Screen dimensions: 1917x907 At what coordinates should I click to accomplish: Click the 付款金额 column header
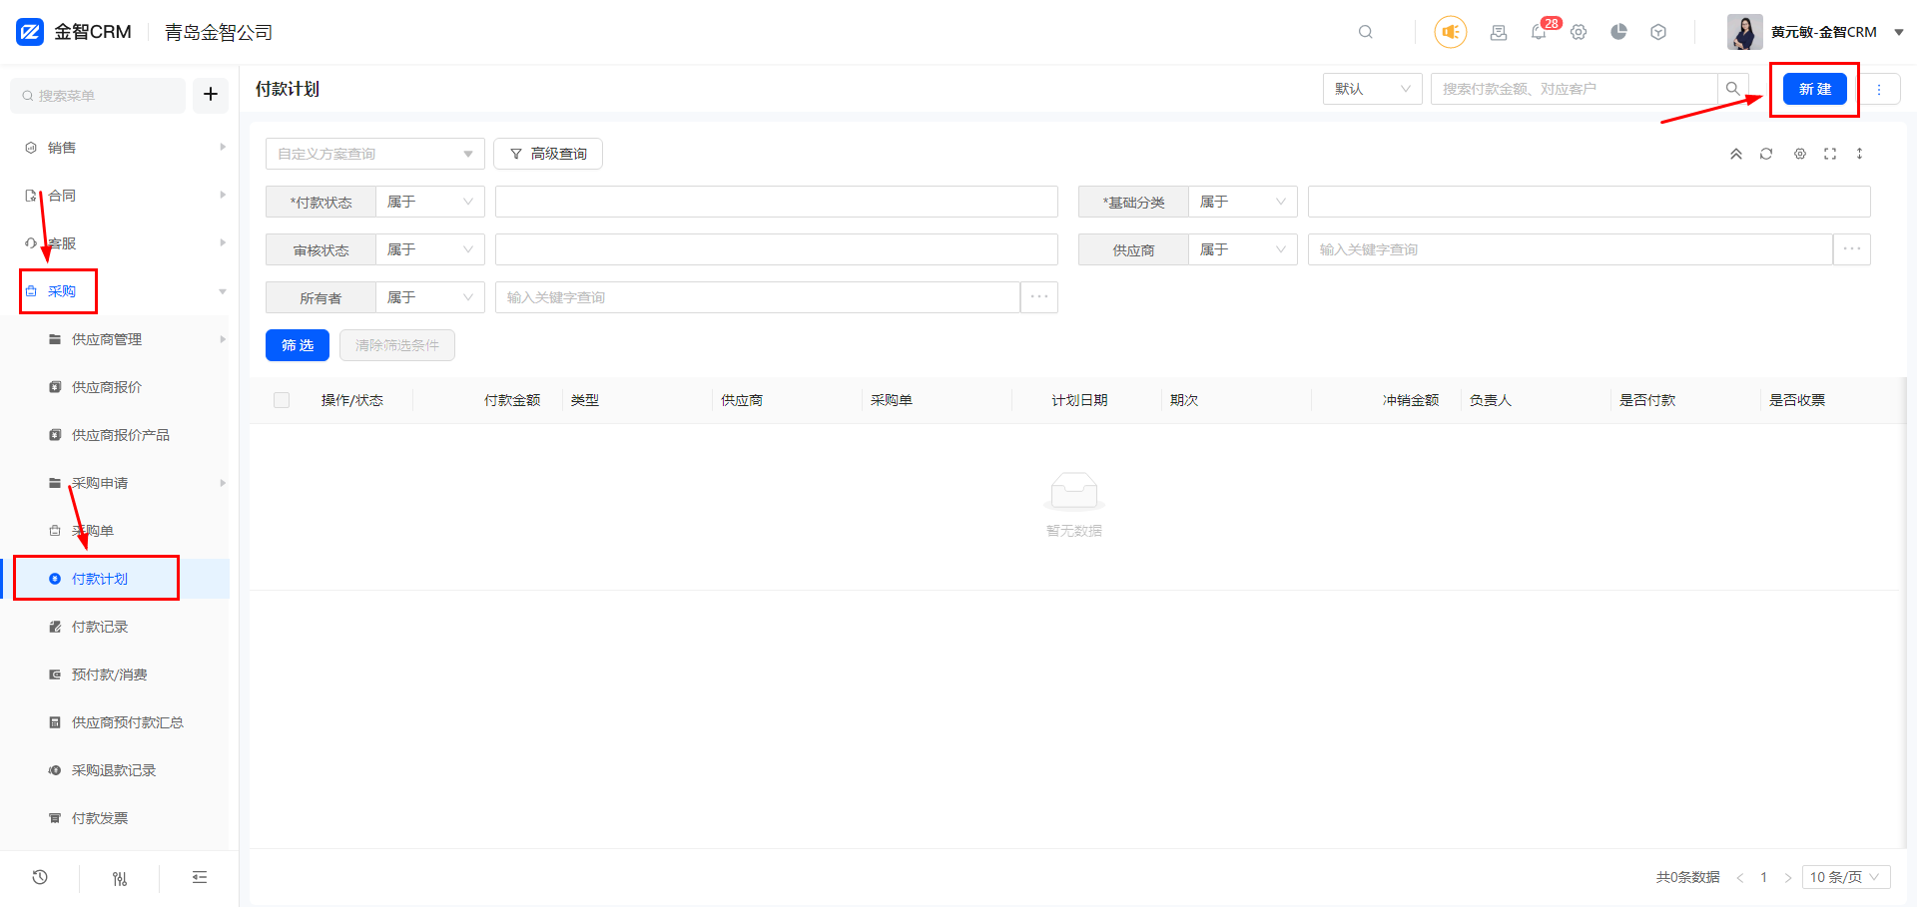(512, 400)
